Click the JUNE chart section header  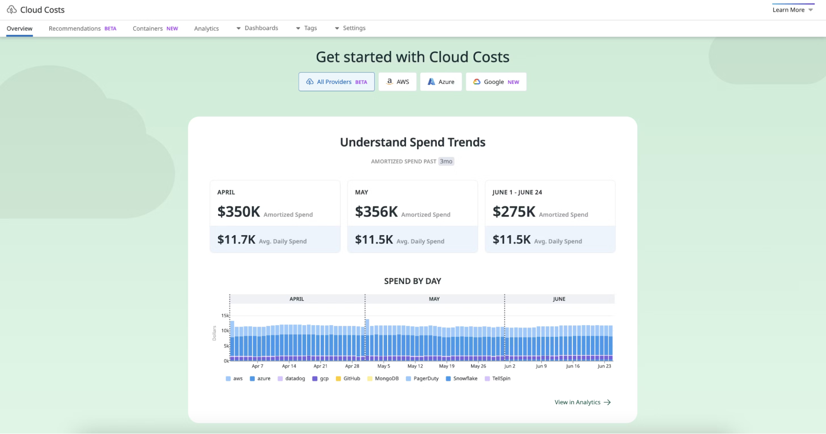(559, 299)
